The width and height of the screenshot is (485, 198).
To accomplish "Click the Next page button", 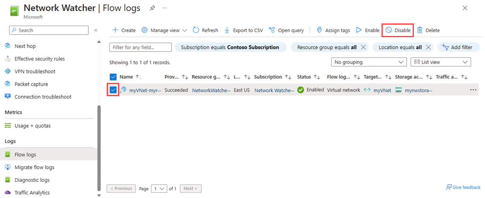I will 190,189.
